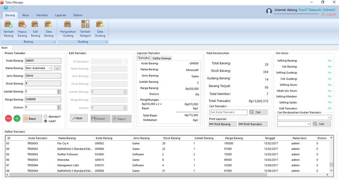Open Pengolahan Gudang tool
The height and width of the screenshot is (179, 339).
click(68, 29)
